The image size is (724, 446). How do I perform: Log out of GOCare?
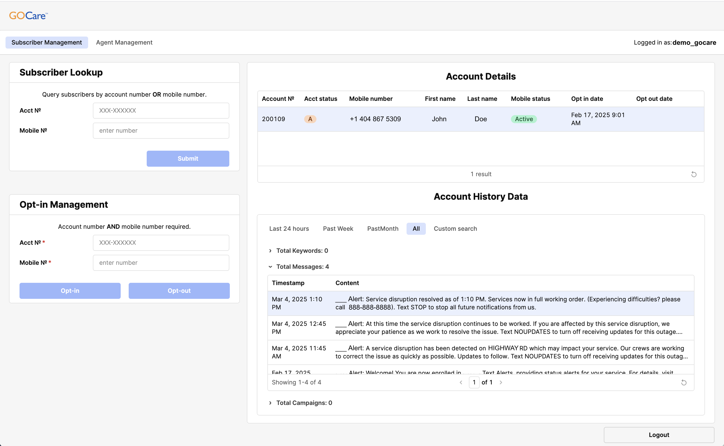tap(659, 435)
